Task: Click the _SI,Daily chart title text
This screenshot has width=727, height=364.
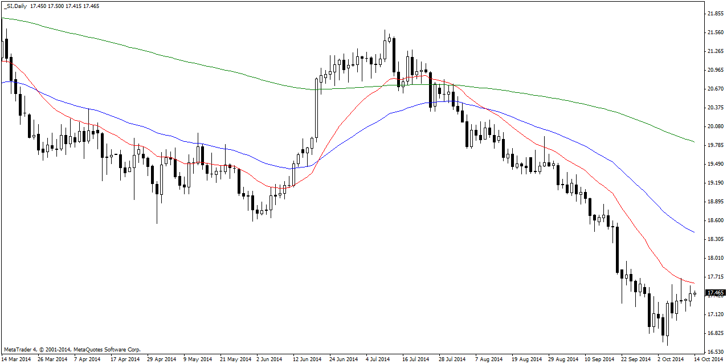Action: [16, 5]
